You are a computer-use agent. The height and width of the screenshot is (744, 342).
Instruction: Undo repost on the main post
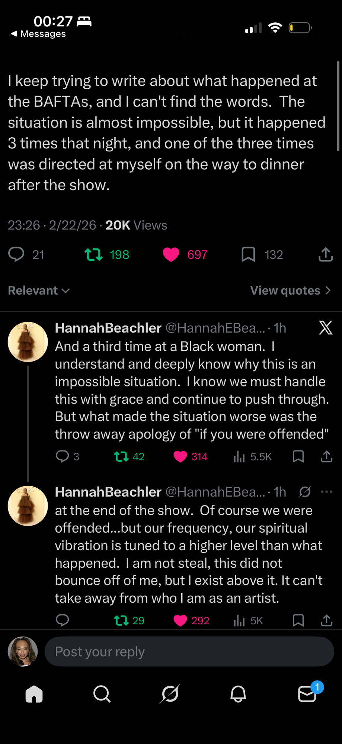pos(93,254)
